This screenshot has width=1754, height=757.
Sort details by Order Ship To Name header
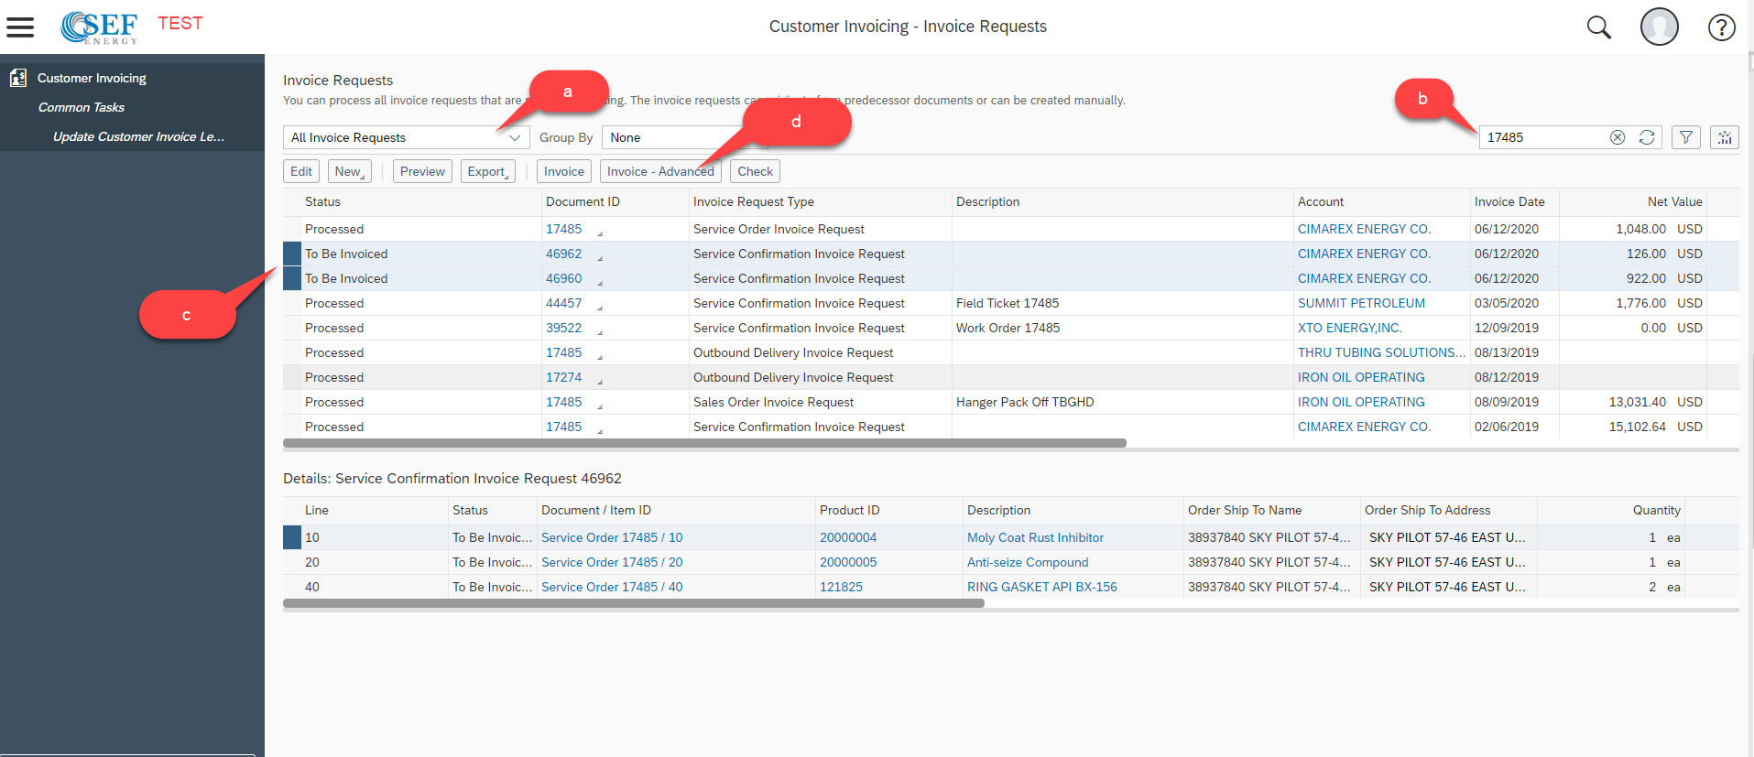pyautogui.click(x=1271, y=510)
